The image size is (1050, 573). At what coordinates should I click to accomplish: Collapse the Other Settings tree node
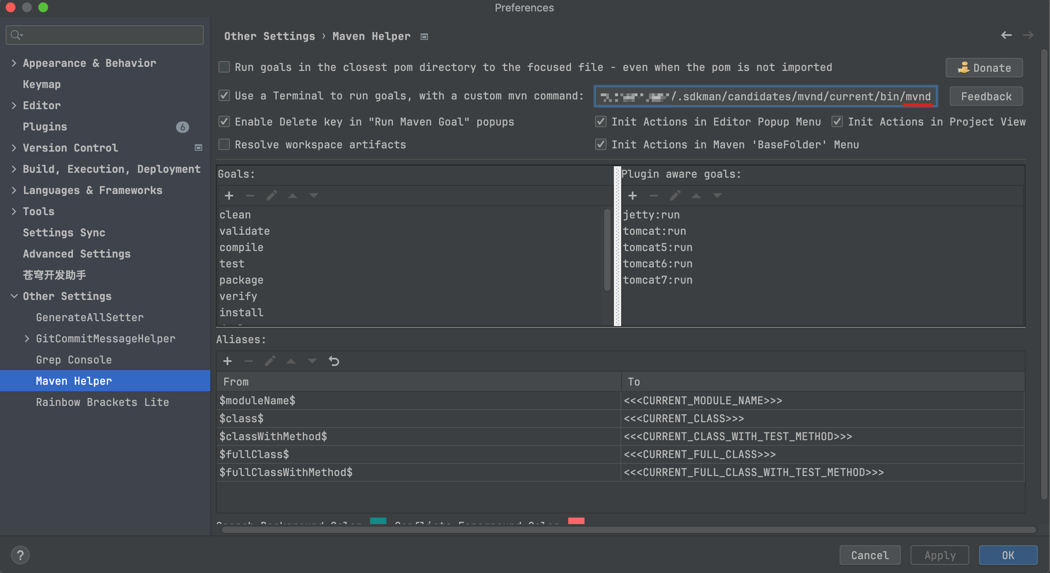[14, 296]
